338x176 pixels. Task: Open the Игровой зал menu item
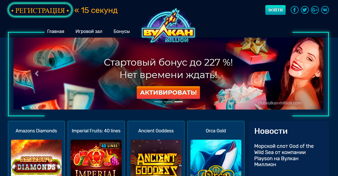89,32
